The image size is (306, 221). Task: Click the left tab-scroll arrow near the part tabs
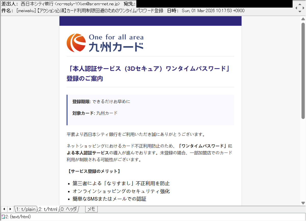[x=4, y=209]
